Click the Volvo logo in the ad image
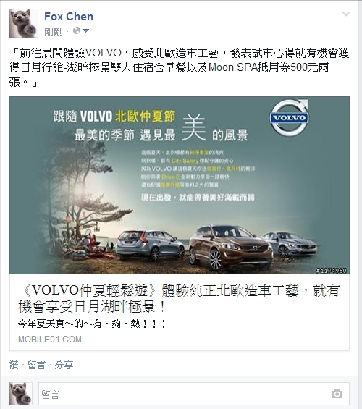Image resolution: width=362 pixels, height=409 pixels. coord(289,117)
